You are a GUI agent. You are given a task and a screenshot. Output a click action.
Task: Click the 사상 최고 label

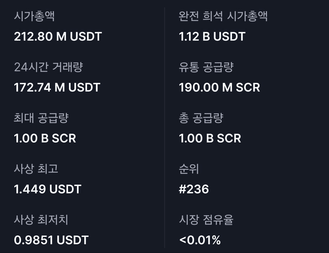tap(36, 169)
